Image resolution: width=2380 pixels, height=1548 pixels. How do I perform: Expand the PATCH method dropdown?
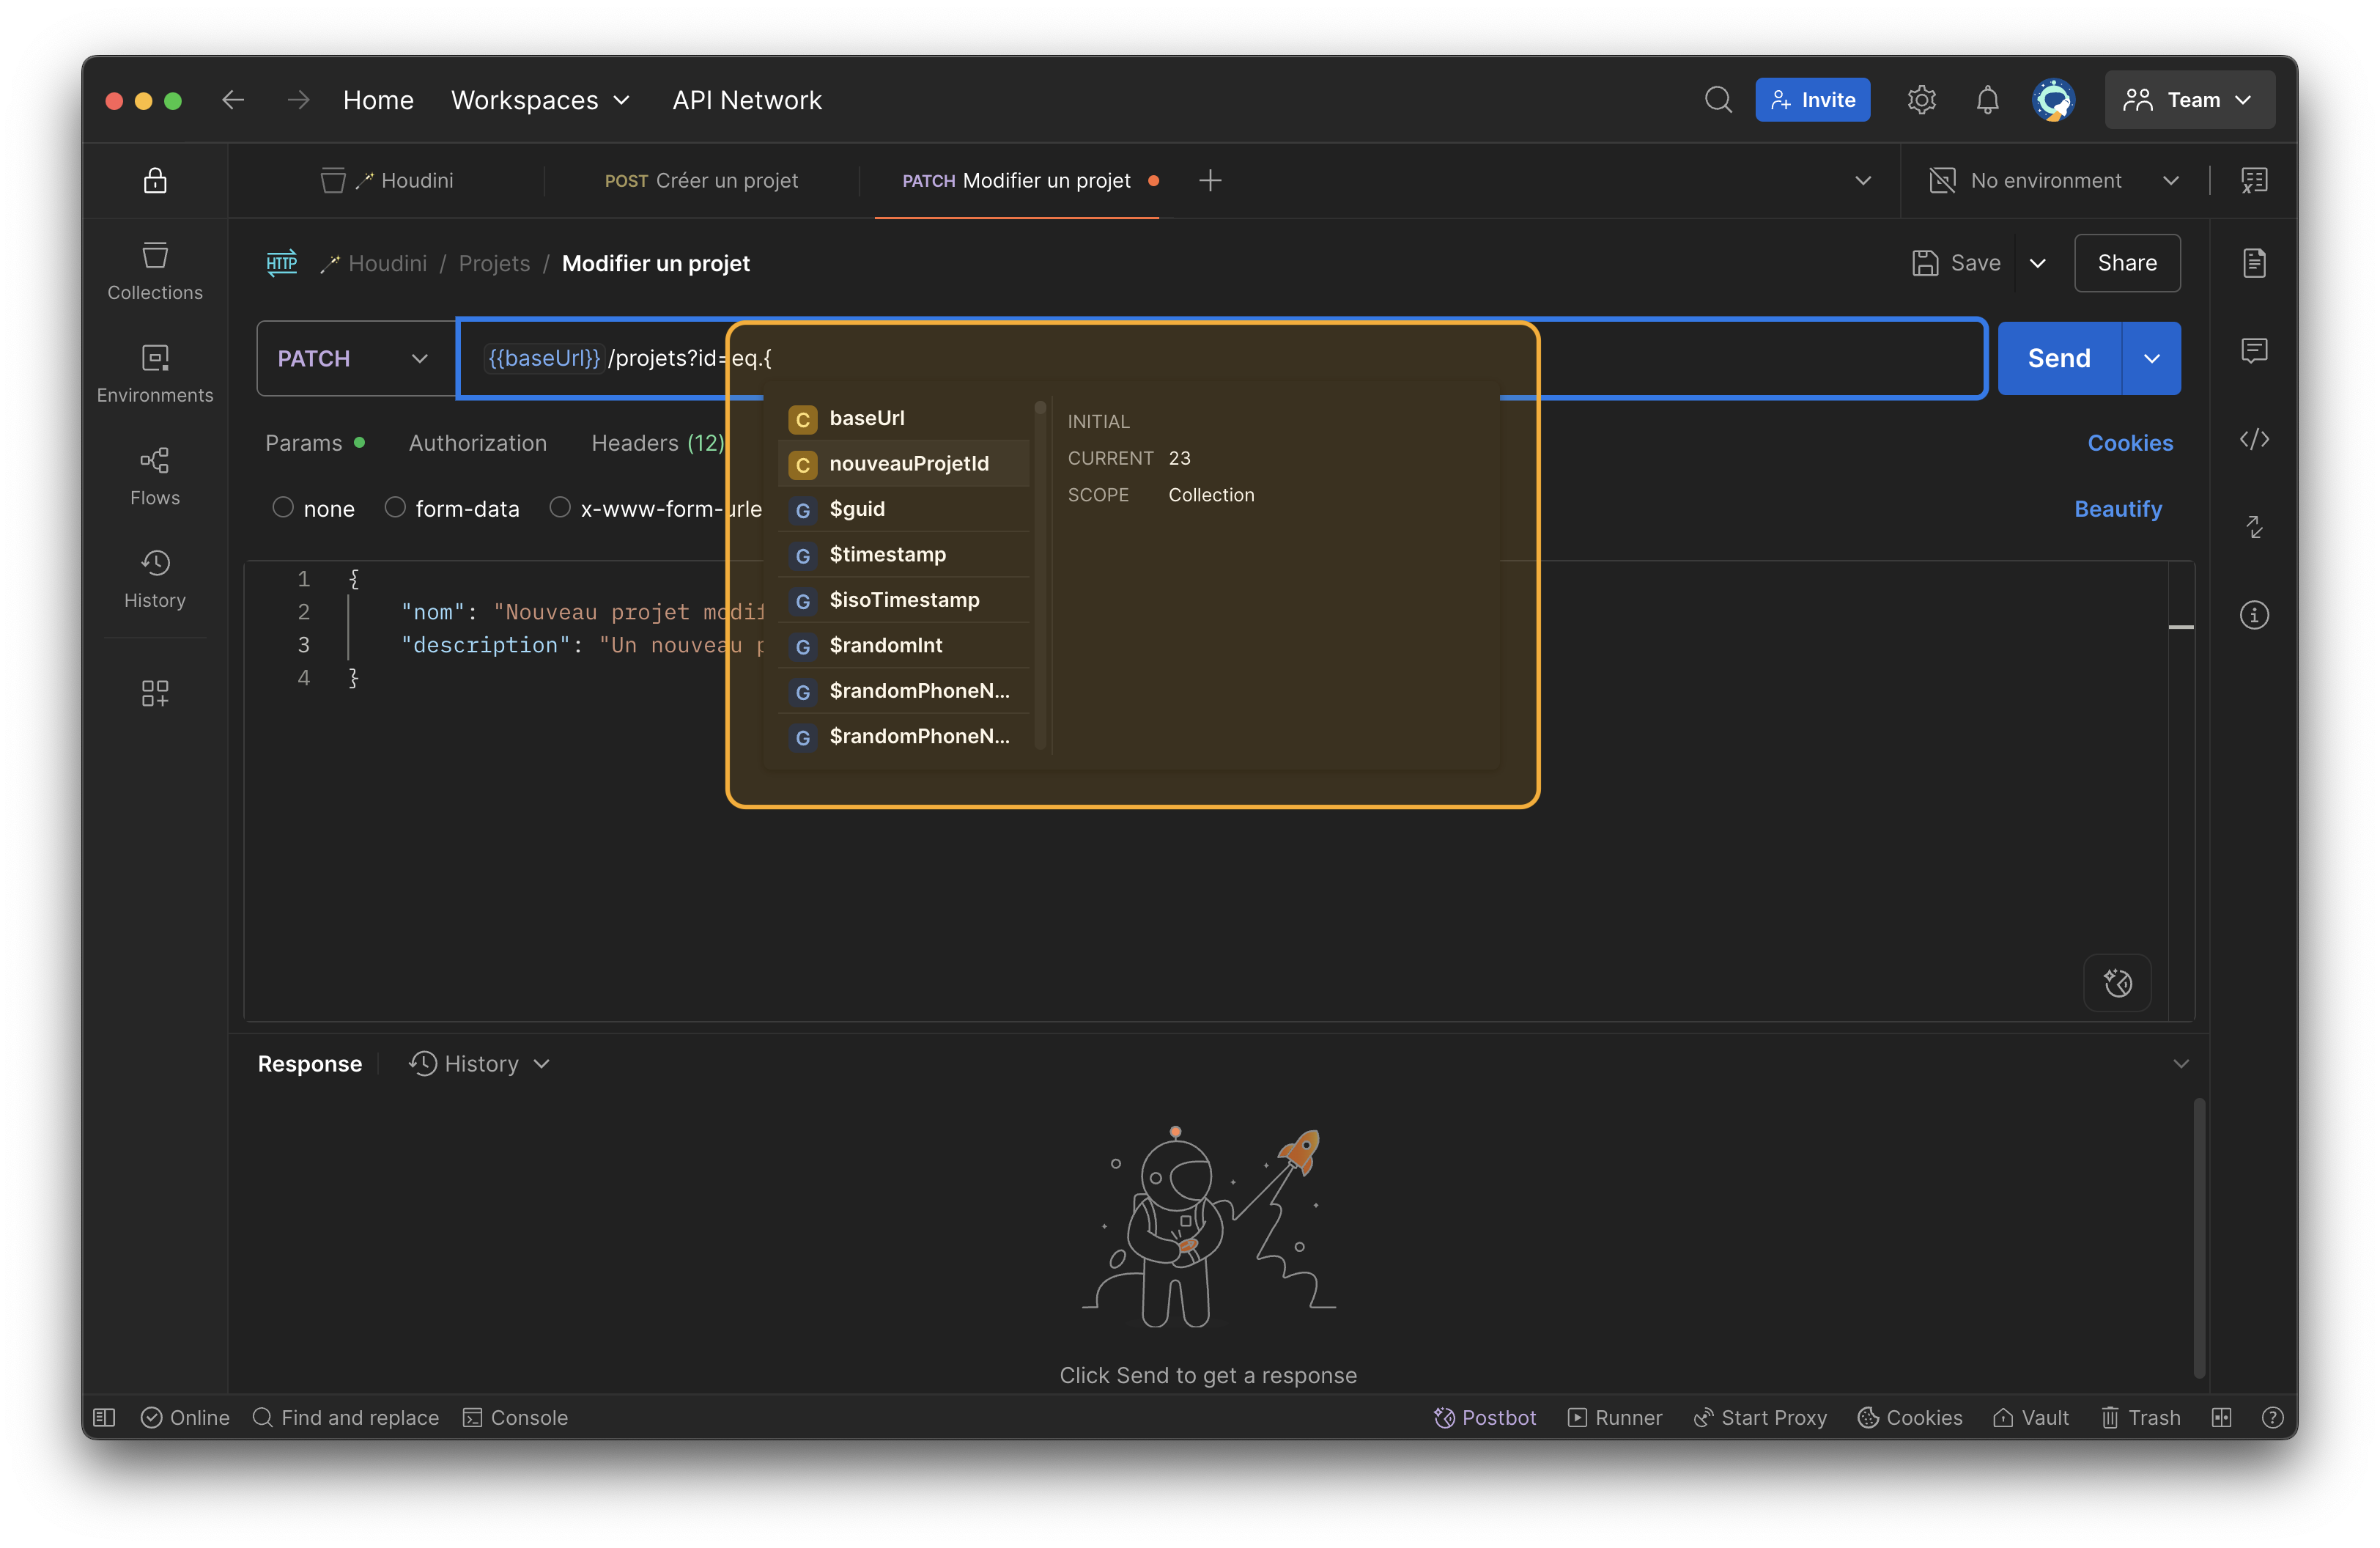pyautogui.click(x=356, y=358)
